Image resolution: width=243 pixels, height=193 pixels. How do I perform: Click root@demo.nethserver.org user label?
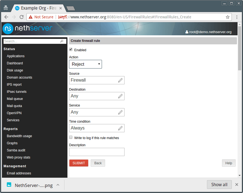tap(210, 32)
